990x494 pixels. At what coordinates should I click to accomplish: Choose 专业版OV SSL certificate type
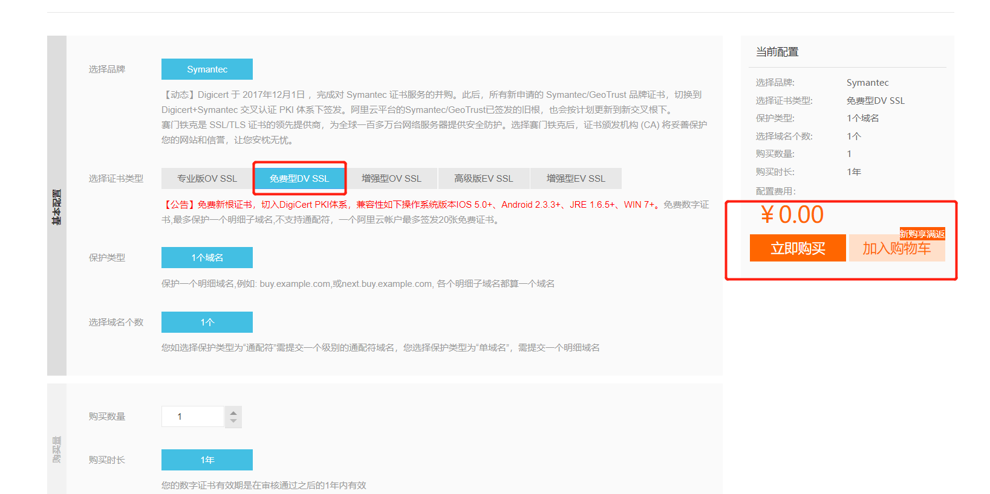(x=207, y=179)
